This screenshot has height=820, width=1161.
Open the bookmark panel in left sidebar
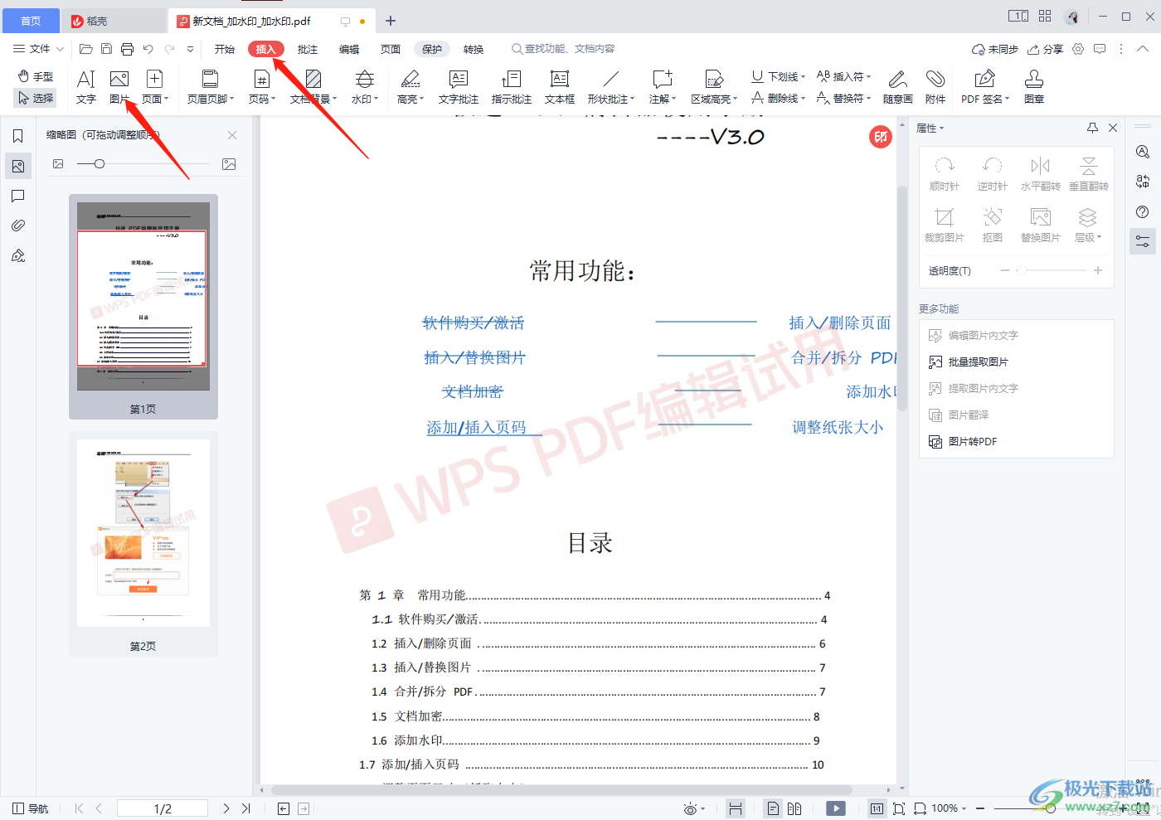(18, 136)
